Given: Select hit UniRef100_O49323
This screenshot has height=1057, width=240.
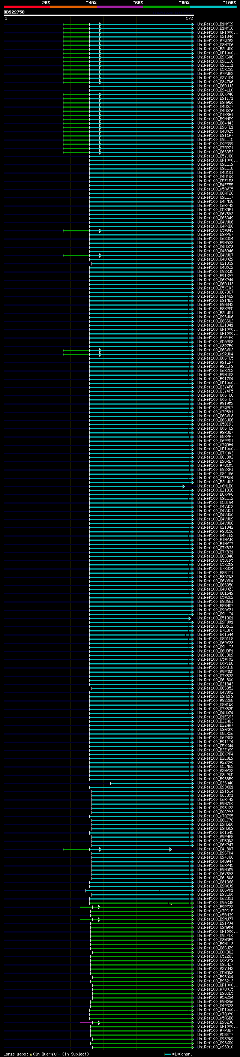Looking at the screenshot, I should click(215, 1006).
